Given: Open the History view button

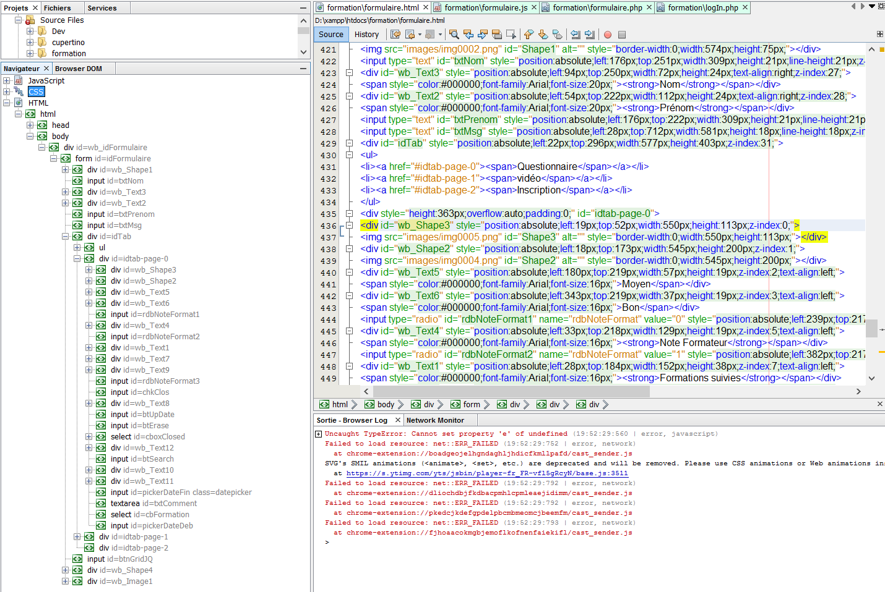Looking at the screenshot, I should coord(366,35).
